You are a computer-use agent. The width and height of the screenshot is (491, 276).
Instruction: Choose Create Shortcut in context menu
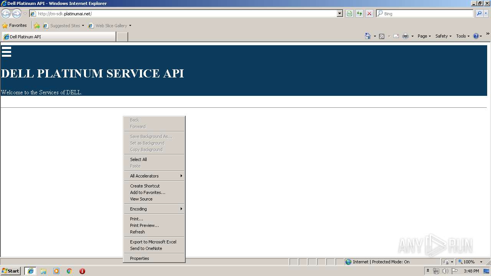[154, 186]
